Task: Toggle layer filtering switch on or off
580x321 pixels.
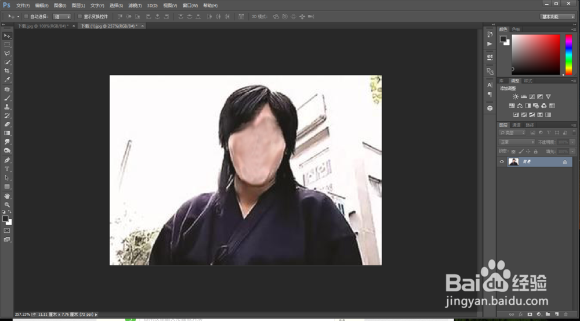Action: tap(574, 132)
